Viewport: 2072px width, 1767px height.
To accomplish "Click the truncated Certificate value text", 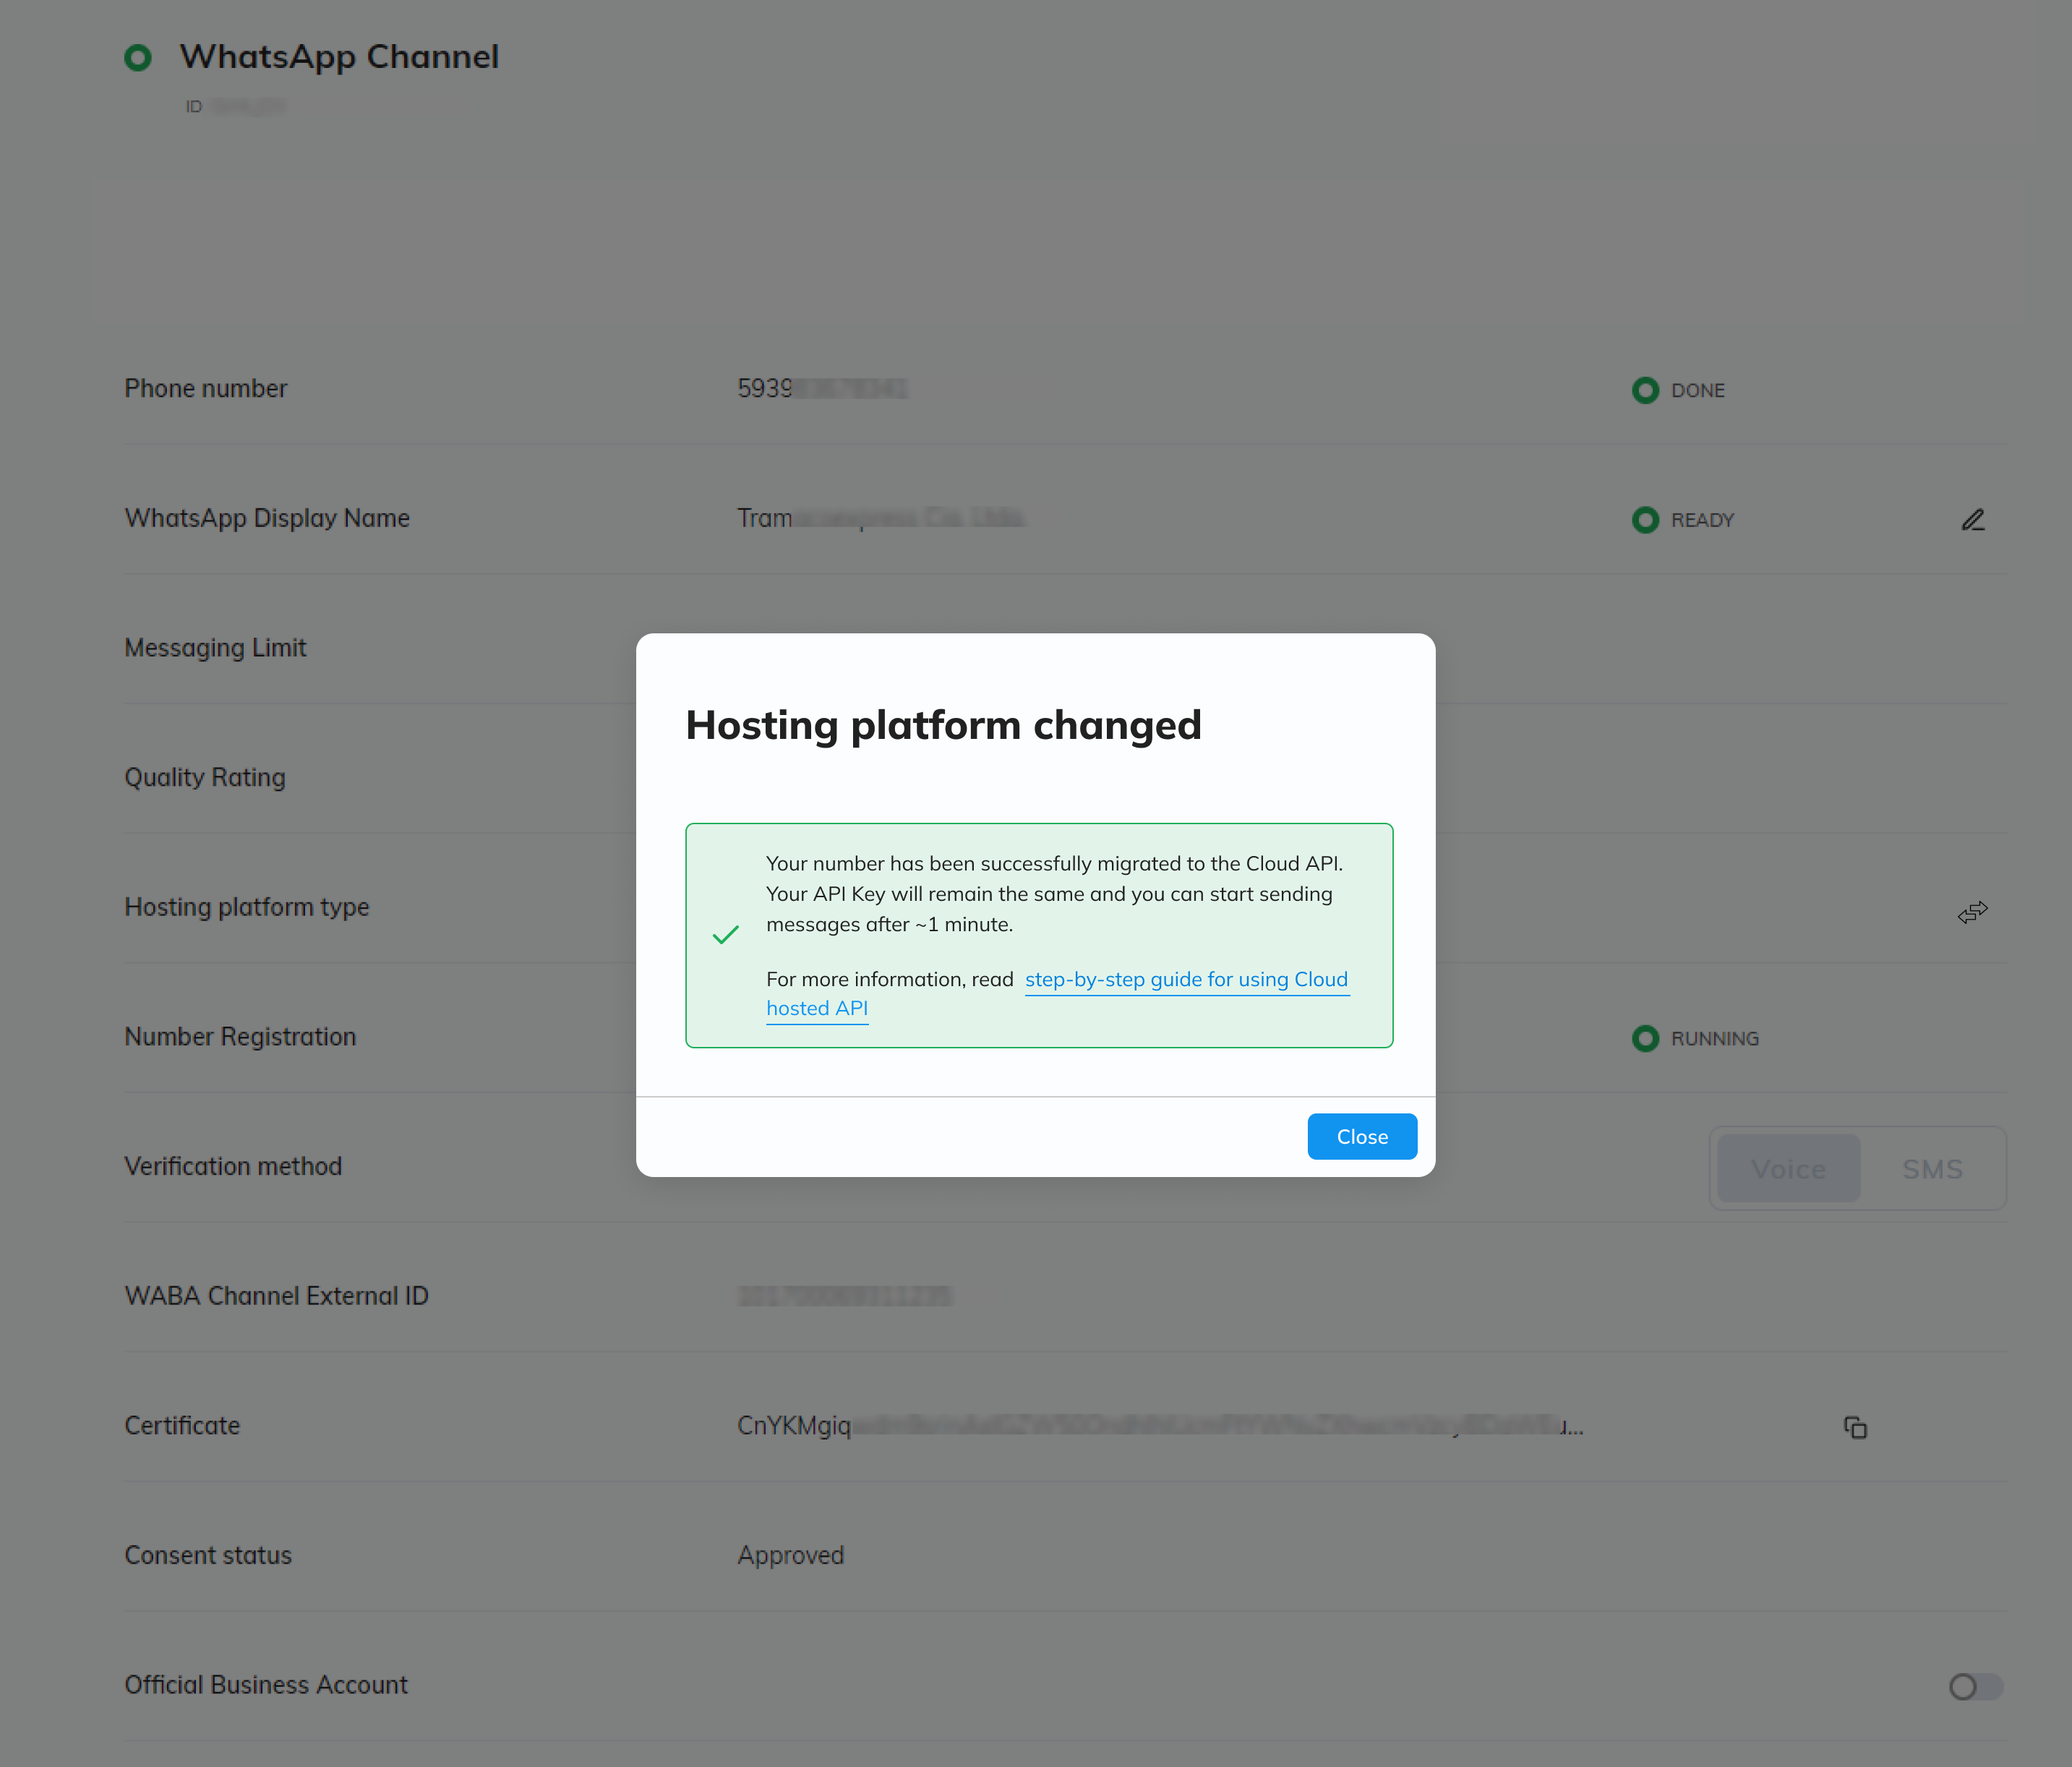I will tap(1160, 1425).
